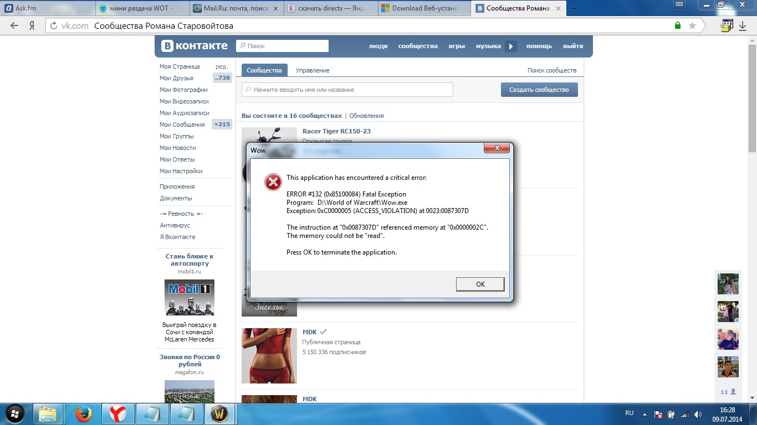The width and height of the screenshot is (757, 425).
Task: Switch to the Ask.fm tab
Action: pyautogui.click(x=47, y=8)
